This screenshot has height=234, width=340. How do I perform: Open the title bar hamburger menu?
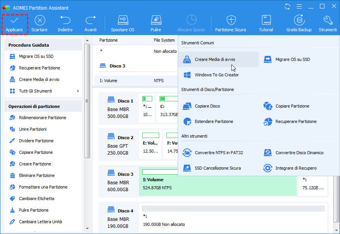tap(299, 7)
